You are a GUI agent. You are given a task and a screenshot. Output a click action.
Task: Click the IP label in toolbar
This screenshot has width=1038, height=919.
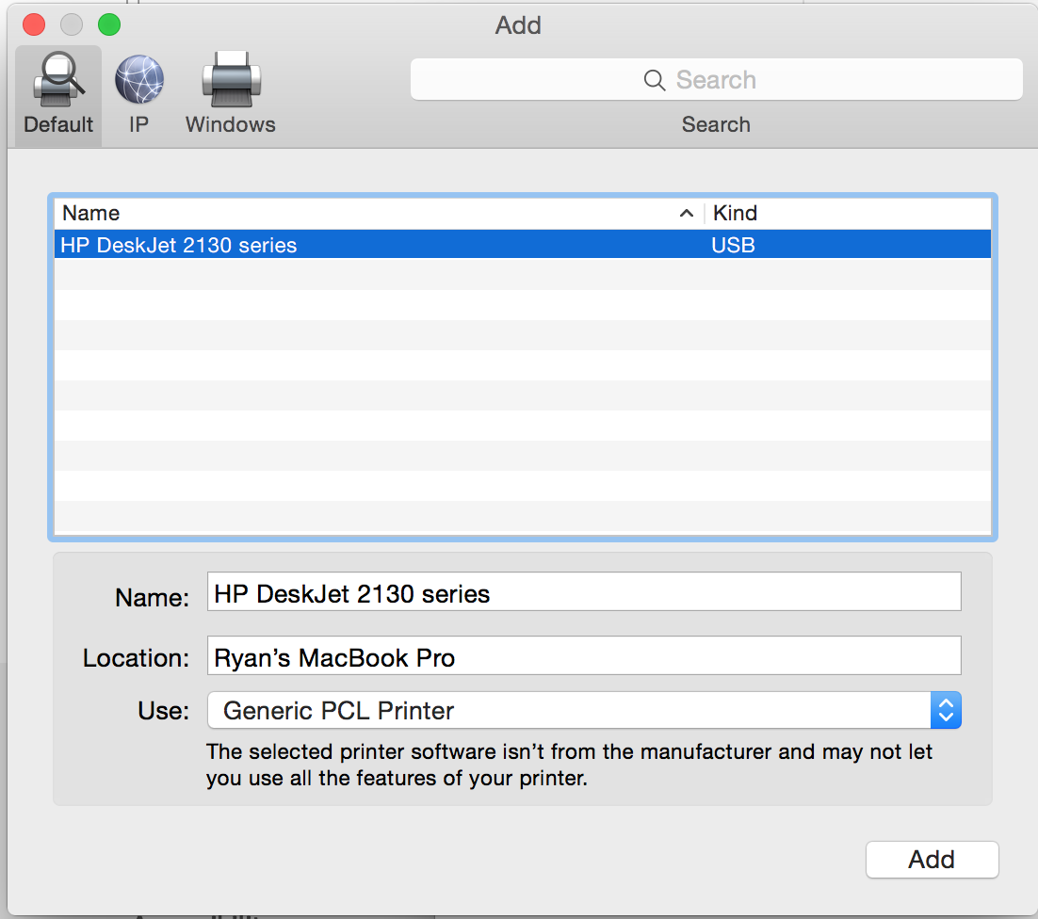(x=138, y=124)
